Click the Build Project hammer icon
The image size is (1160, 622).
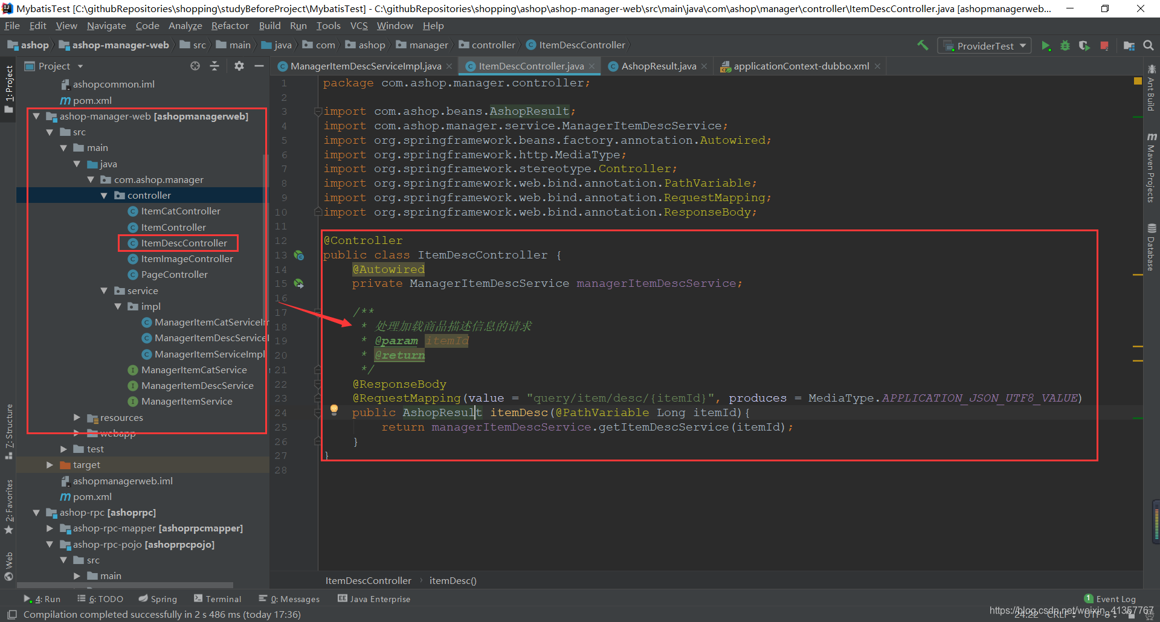click(x=923, y=45)
